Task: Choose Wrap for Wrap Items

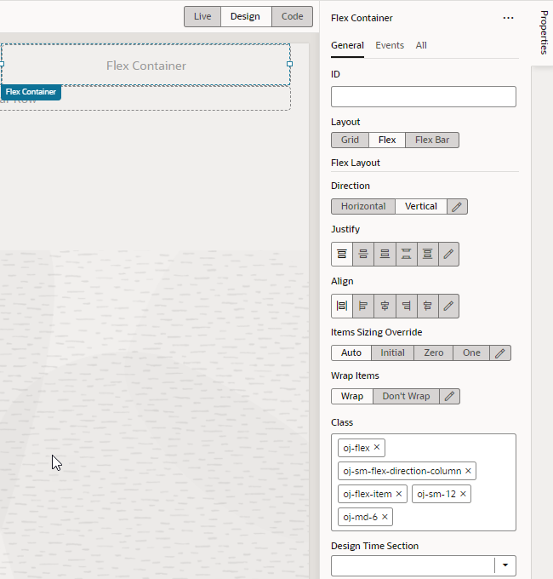Action: (x=352, y=396)
